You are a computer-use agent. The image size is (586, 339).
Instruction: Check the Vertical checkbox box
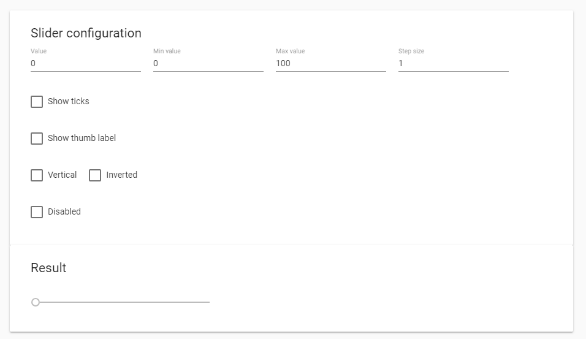(x=37, y=175)
